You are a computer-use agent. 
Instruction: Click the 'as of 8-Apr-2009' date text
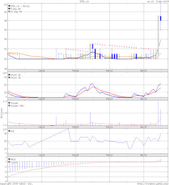tap(158, 1)
